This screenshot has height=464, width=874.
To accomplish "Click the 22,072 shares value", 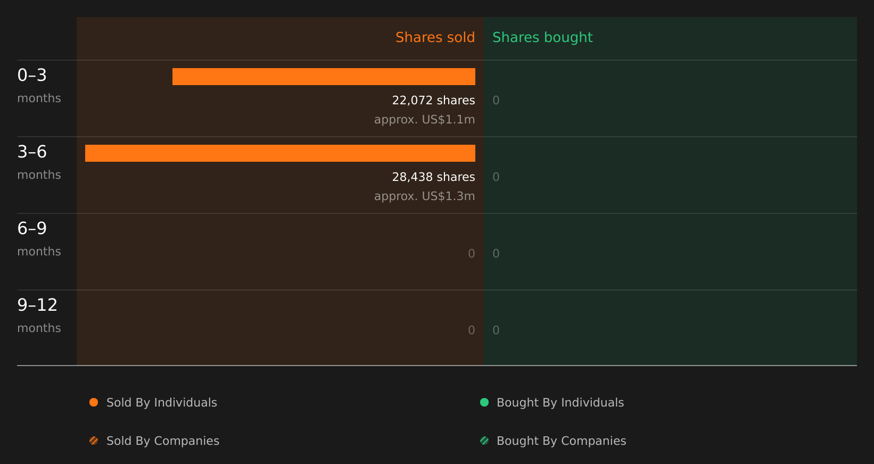I will [x=433, y=100].
